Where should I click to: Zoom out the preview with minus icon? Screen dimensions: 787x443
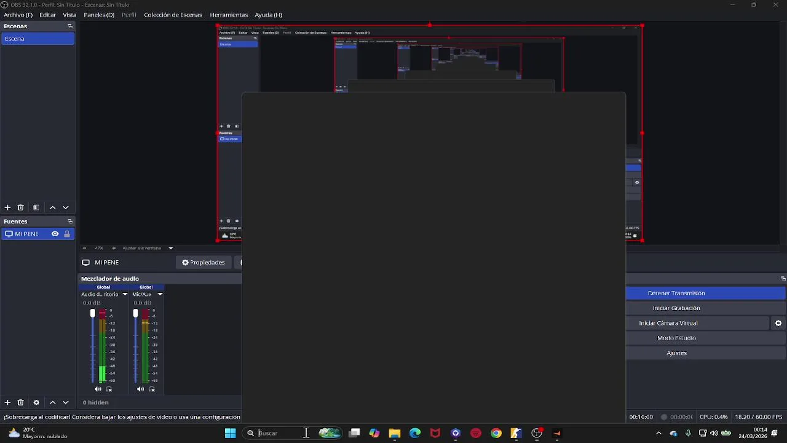(x=84, y=248)
